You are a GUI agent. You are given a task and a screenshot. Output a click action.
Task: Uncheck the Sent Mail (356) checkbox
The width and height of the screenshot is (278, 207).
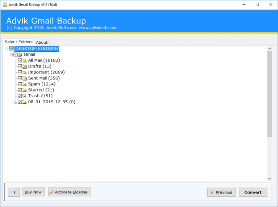click(20, 78)
